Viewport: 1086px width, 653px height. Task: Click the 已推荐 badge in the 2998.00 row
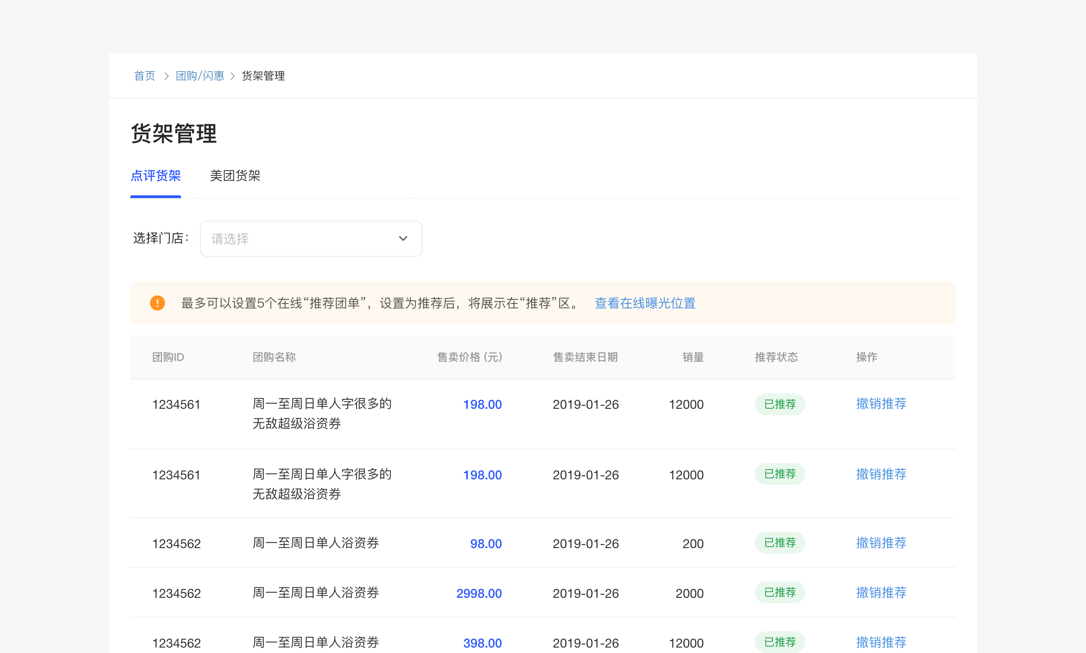780,592
